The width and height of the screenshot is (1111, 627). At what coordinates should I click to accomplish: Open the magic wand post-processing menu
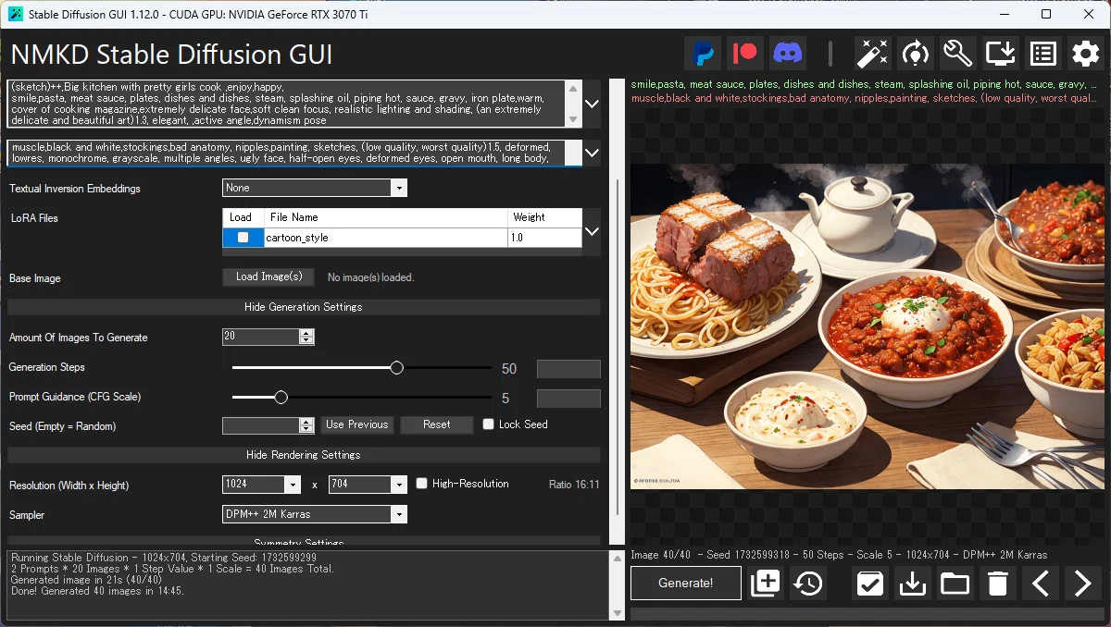(872, 54)
